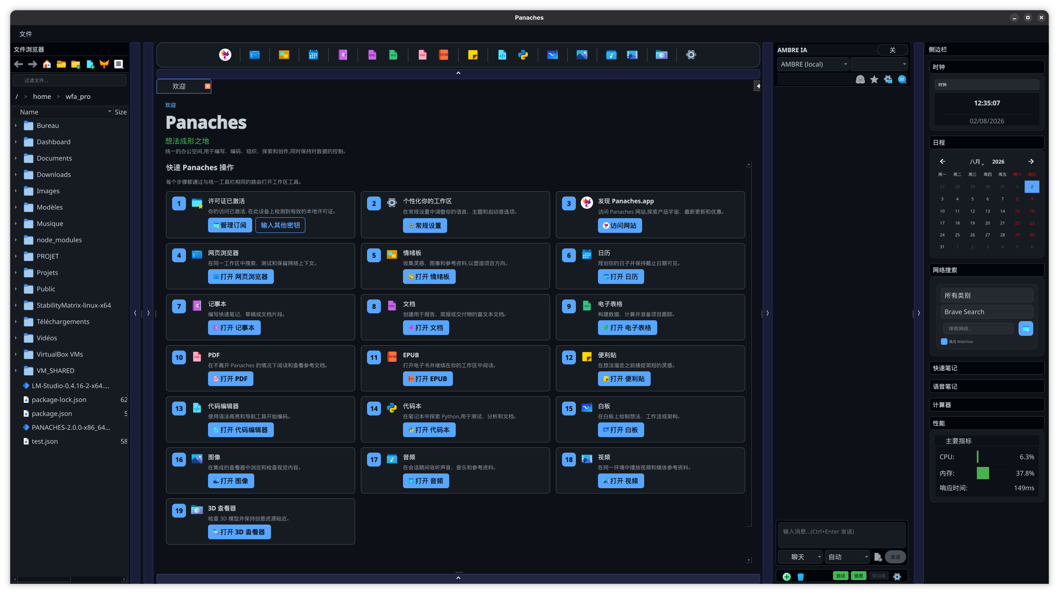This screenshot has width=1059, height=594.
Task: Open the DOC document tool in the toolbar
Action: [x=372, y=55]
